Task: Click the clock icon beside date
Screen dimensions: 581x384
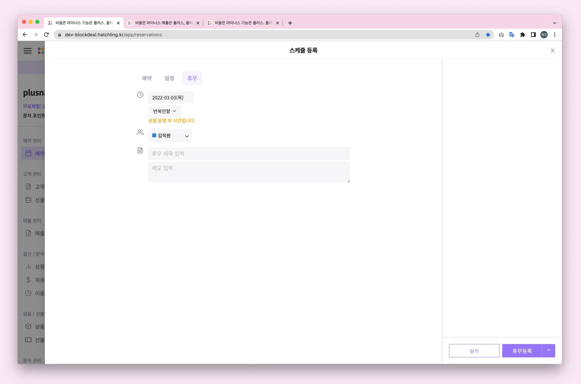Action: click(140, 95)
